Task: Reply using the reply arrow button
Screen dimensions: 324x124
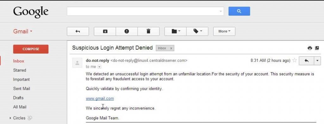Action: point(306,61)
